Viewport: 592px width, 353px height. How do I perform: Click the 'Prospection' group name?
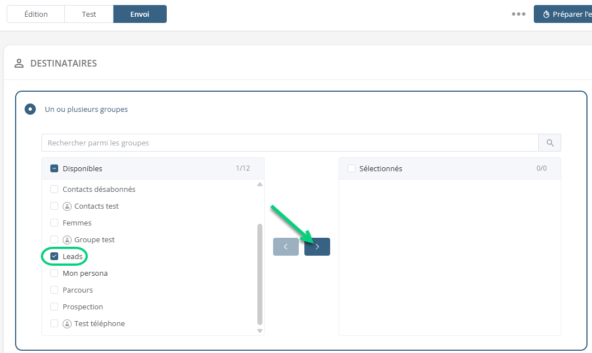coord(83,307)
